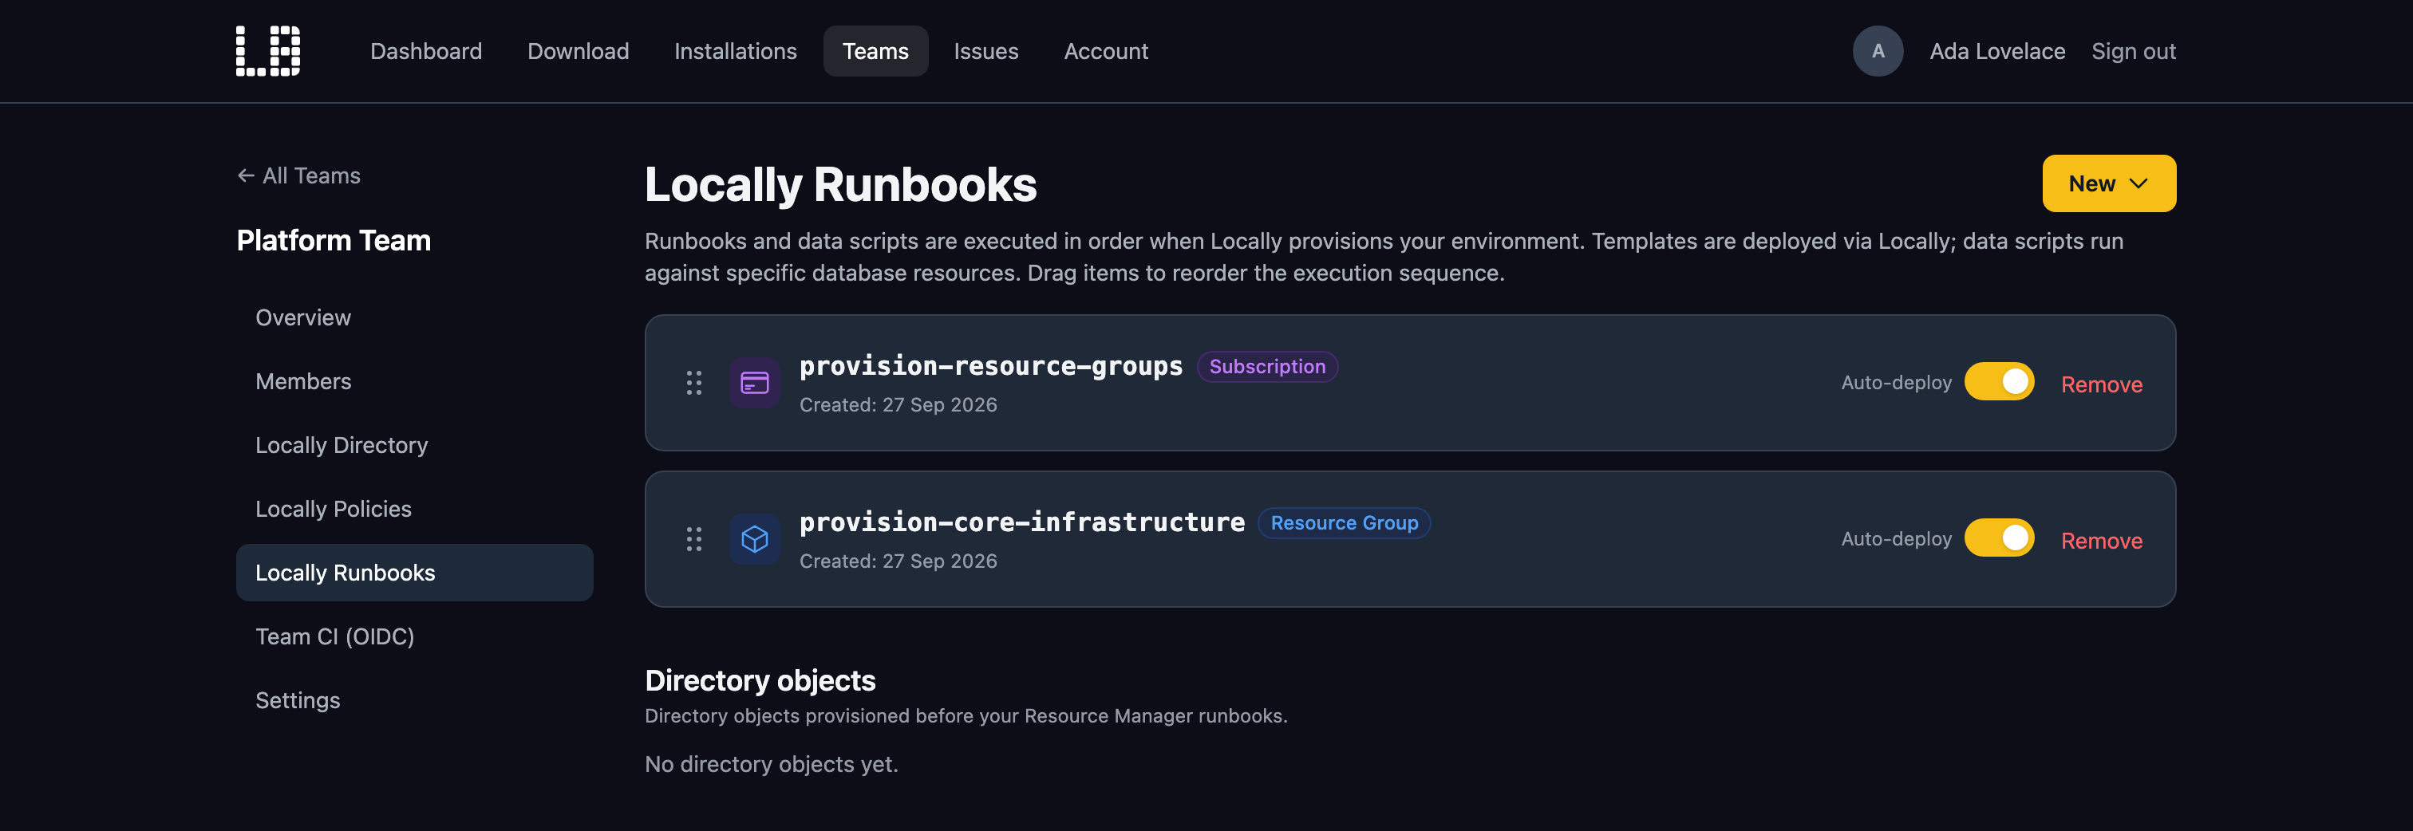Open Overview in the team sidebar
This screenshot has height=831, width=2413.
point(414,317)
